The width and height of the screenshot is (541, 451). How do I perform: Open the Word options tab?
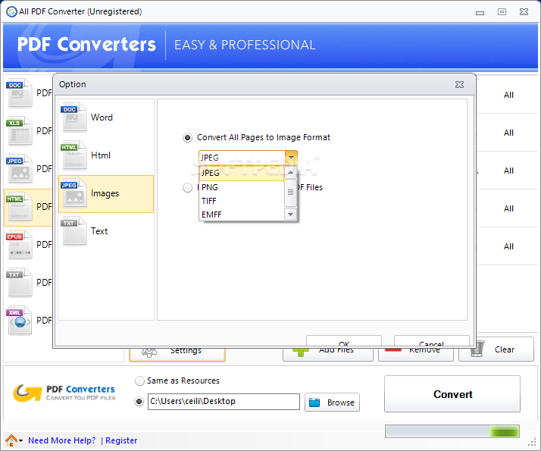point(106,117)
